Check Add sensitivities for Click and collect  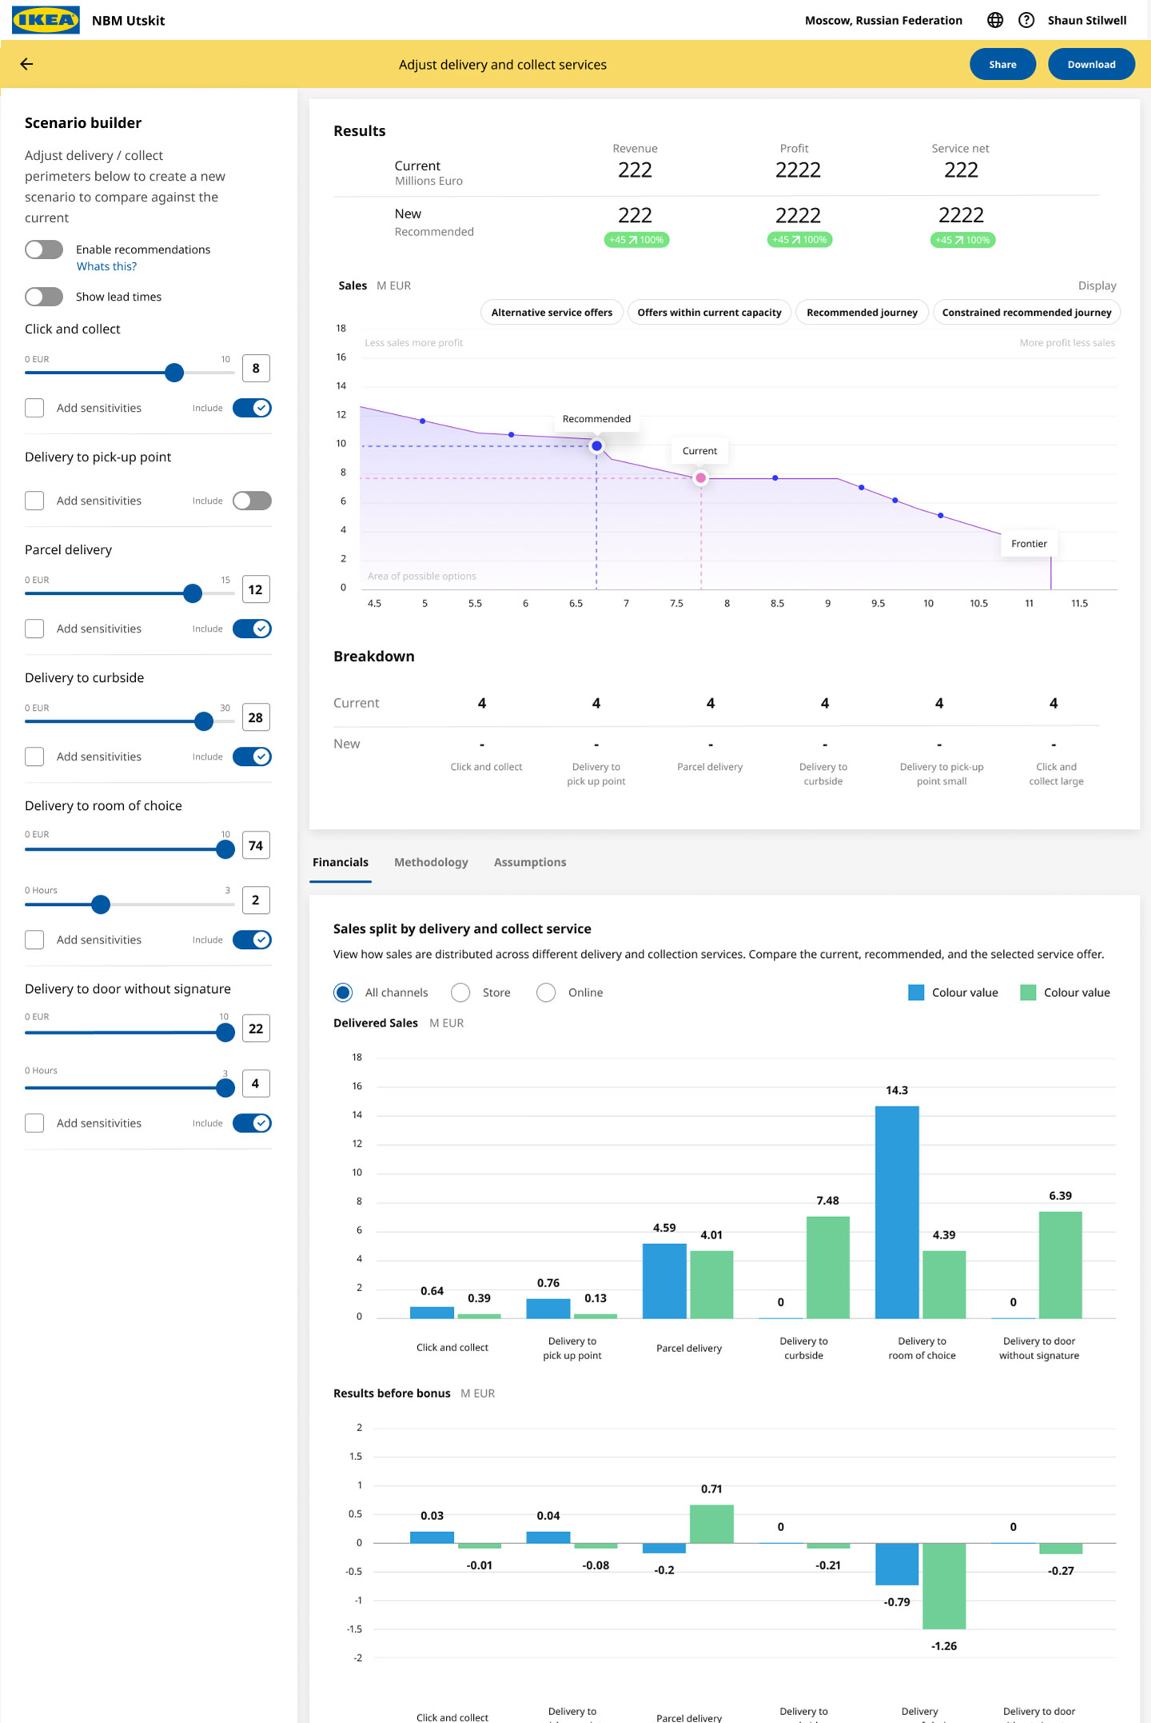point(34,408)
